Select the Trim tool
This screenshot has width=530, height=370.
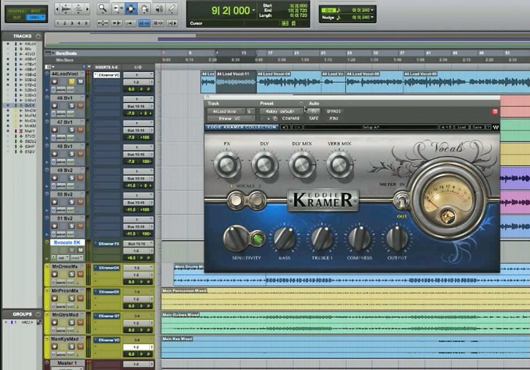click(x=117, y=8)
